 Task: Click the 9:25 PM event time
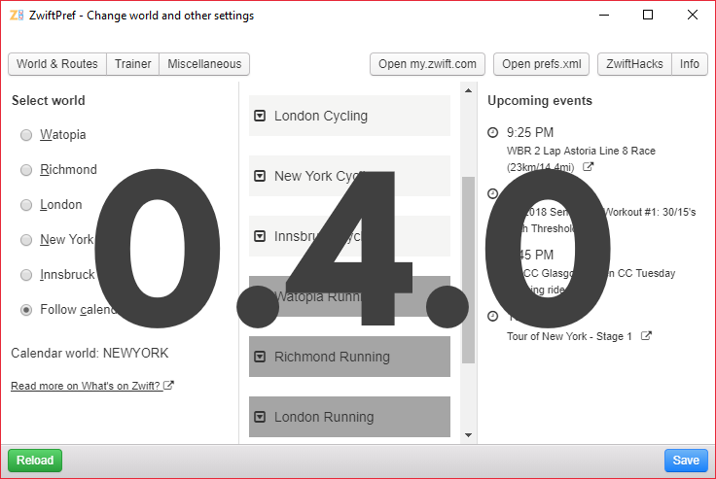pyautogui.click(x=530, y=133)
